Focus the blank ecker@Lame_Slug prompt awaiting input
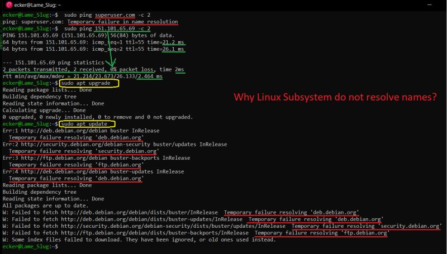 [30, 247]
